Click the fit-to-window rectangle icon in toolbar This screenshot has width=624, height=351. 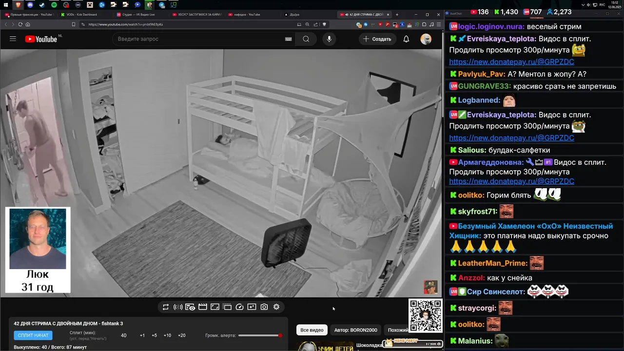coord(214,307)
